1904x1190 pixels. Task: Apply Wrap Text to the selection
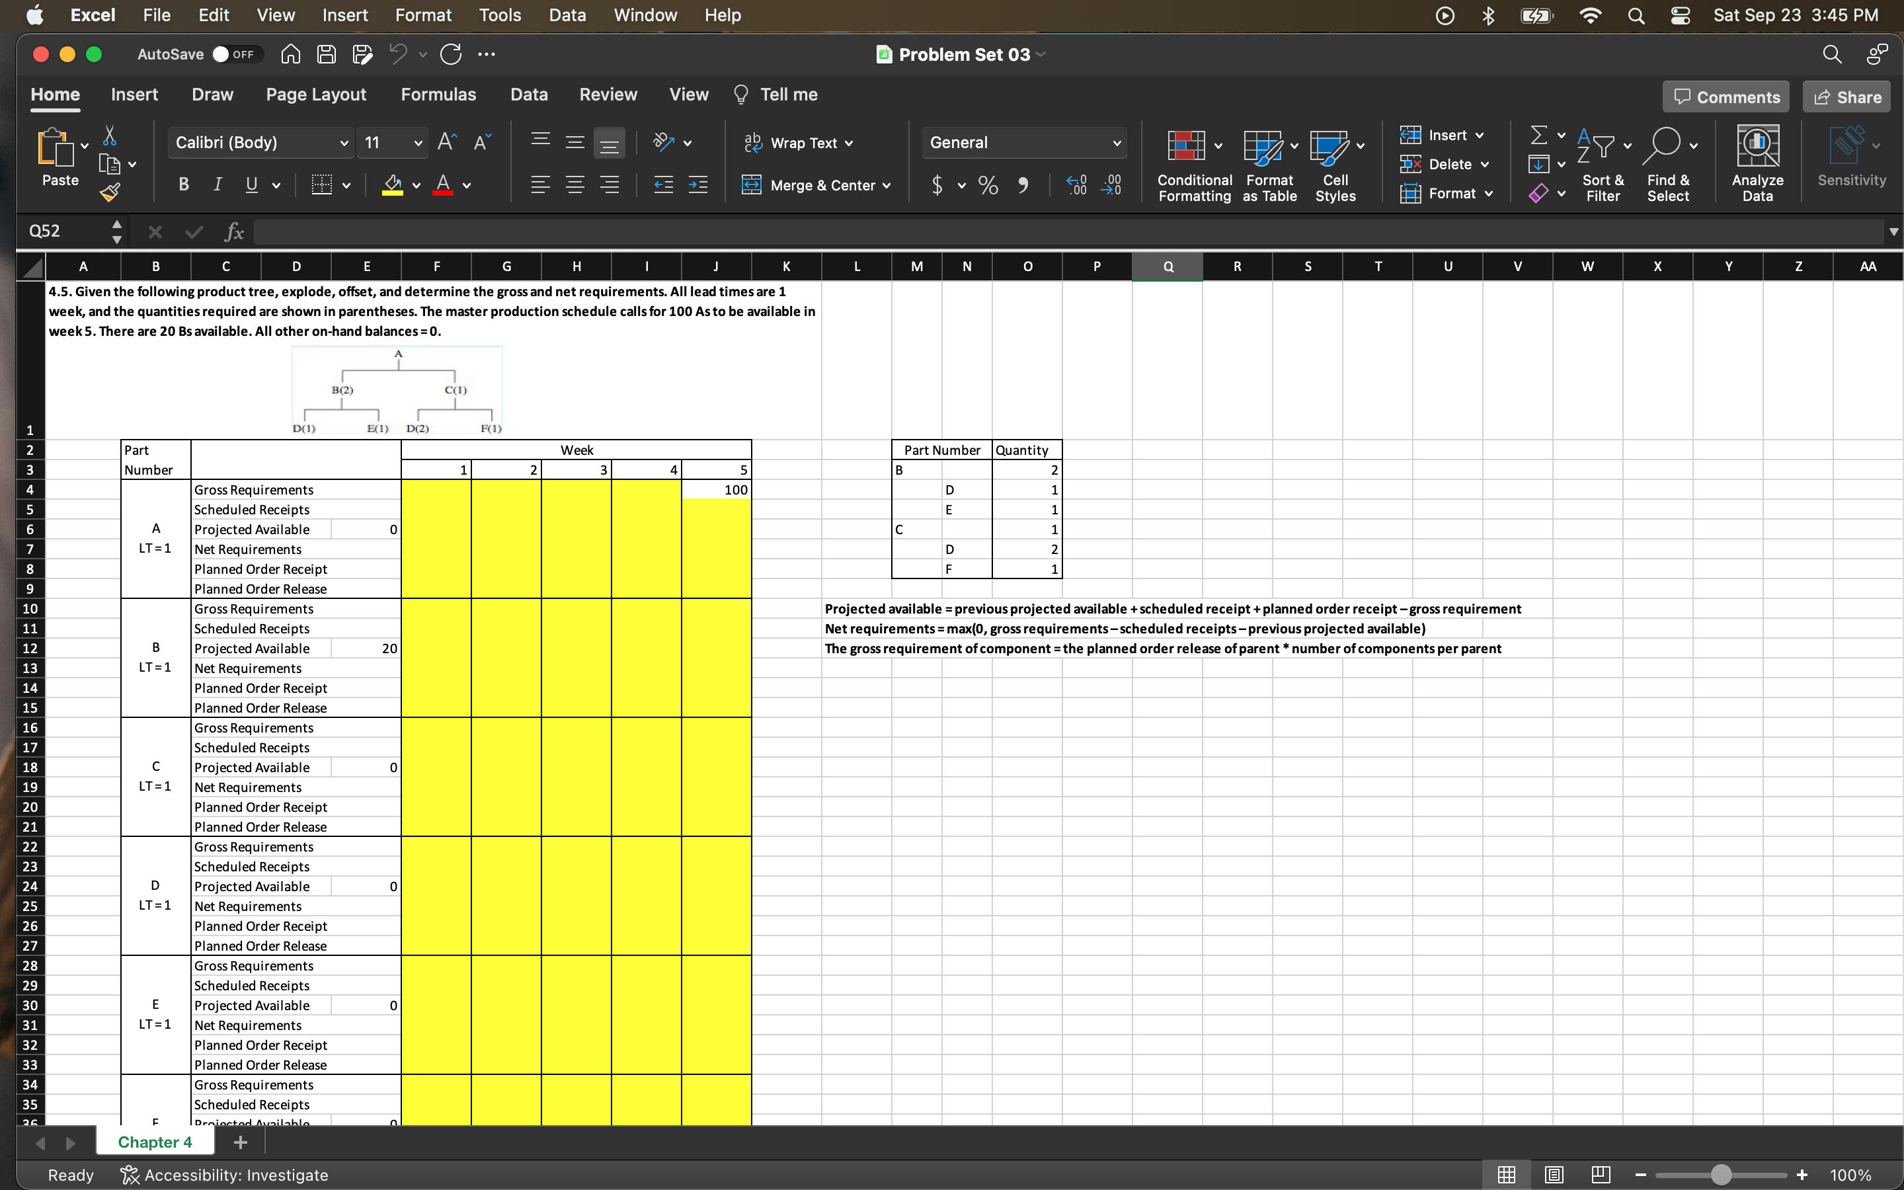tap(799, 142)
